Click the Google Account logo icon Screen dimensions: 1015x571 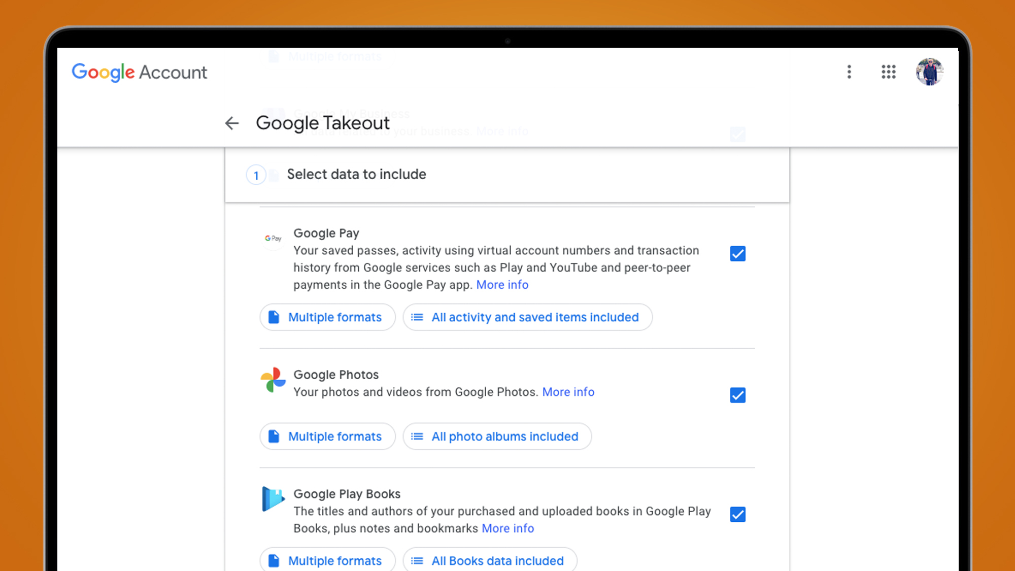(139, 73)
